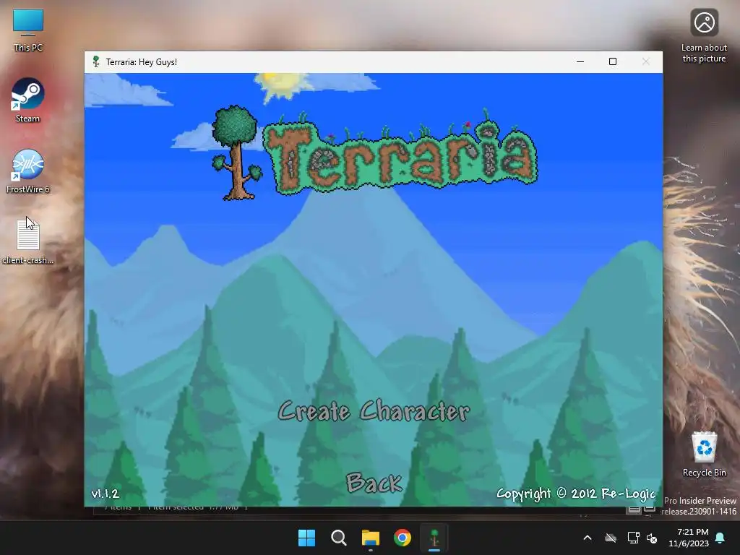Click the v1.1.2 version text
740x555 pixels.
point(106,494)
